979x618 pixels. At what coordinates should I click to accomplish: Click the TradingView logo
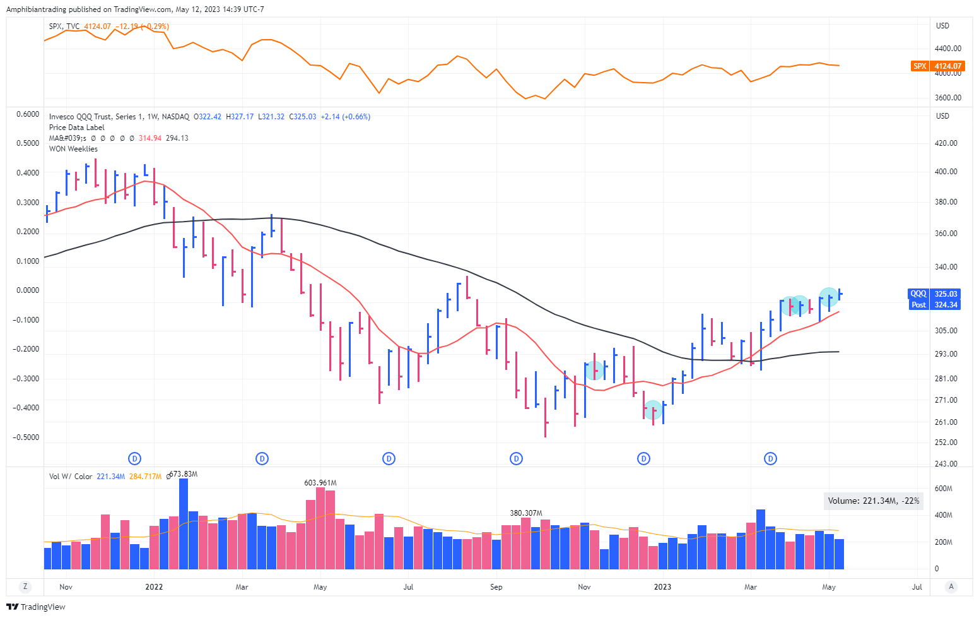click(36, 607)
